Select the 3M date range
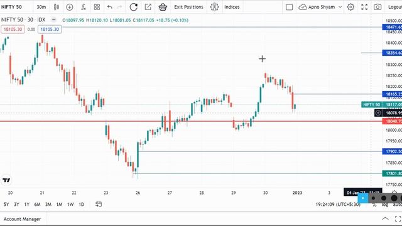Viewport: 402px width, 226px height. [48, 204]
